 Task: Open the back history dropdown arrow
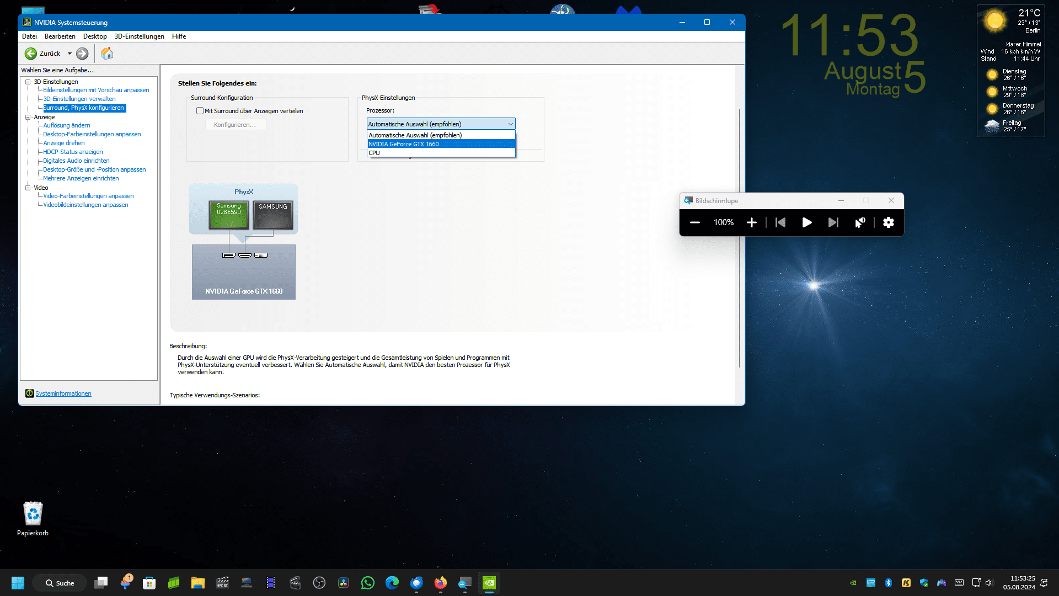pos(69,54)
